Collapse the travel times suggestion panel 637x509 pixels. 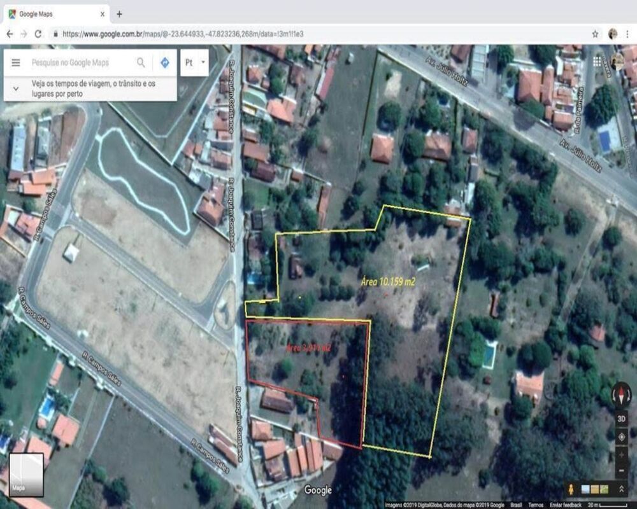pyautogui.click(x=15, y=88)
